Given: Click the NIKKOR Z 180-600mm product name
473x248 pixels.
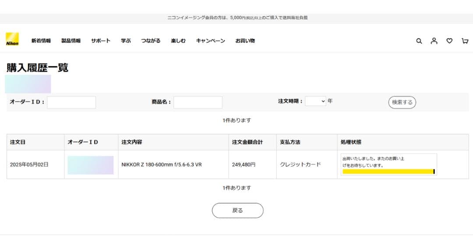Looking at the screenshot, I should 161,165.
